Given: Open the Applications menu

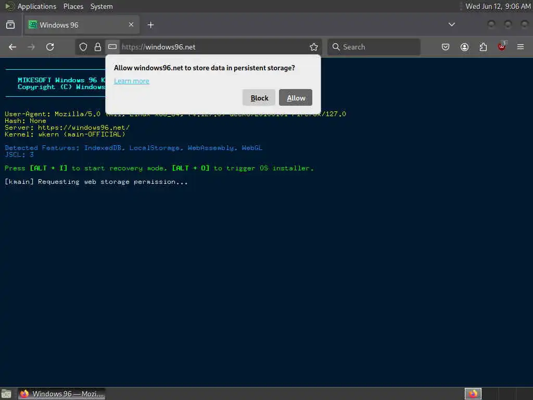Looking at the screenshot, I should click(x=37, y=6).
